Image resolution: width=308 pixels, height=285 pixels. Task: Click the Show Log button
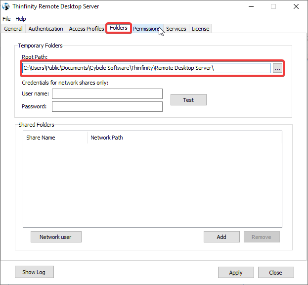pyautogui.click(x=34, y=272)
